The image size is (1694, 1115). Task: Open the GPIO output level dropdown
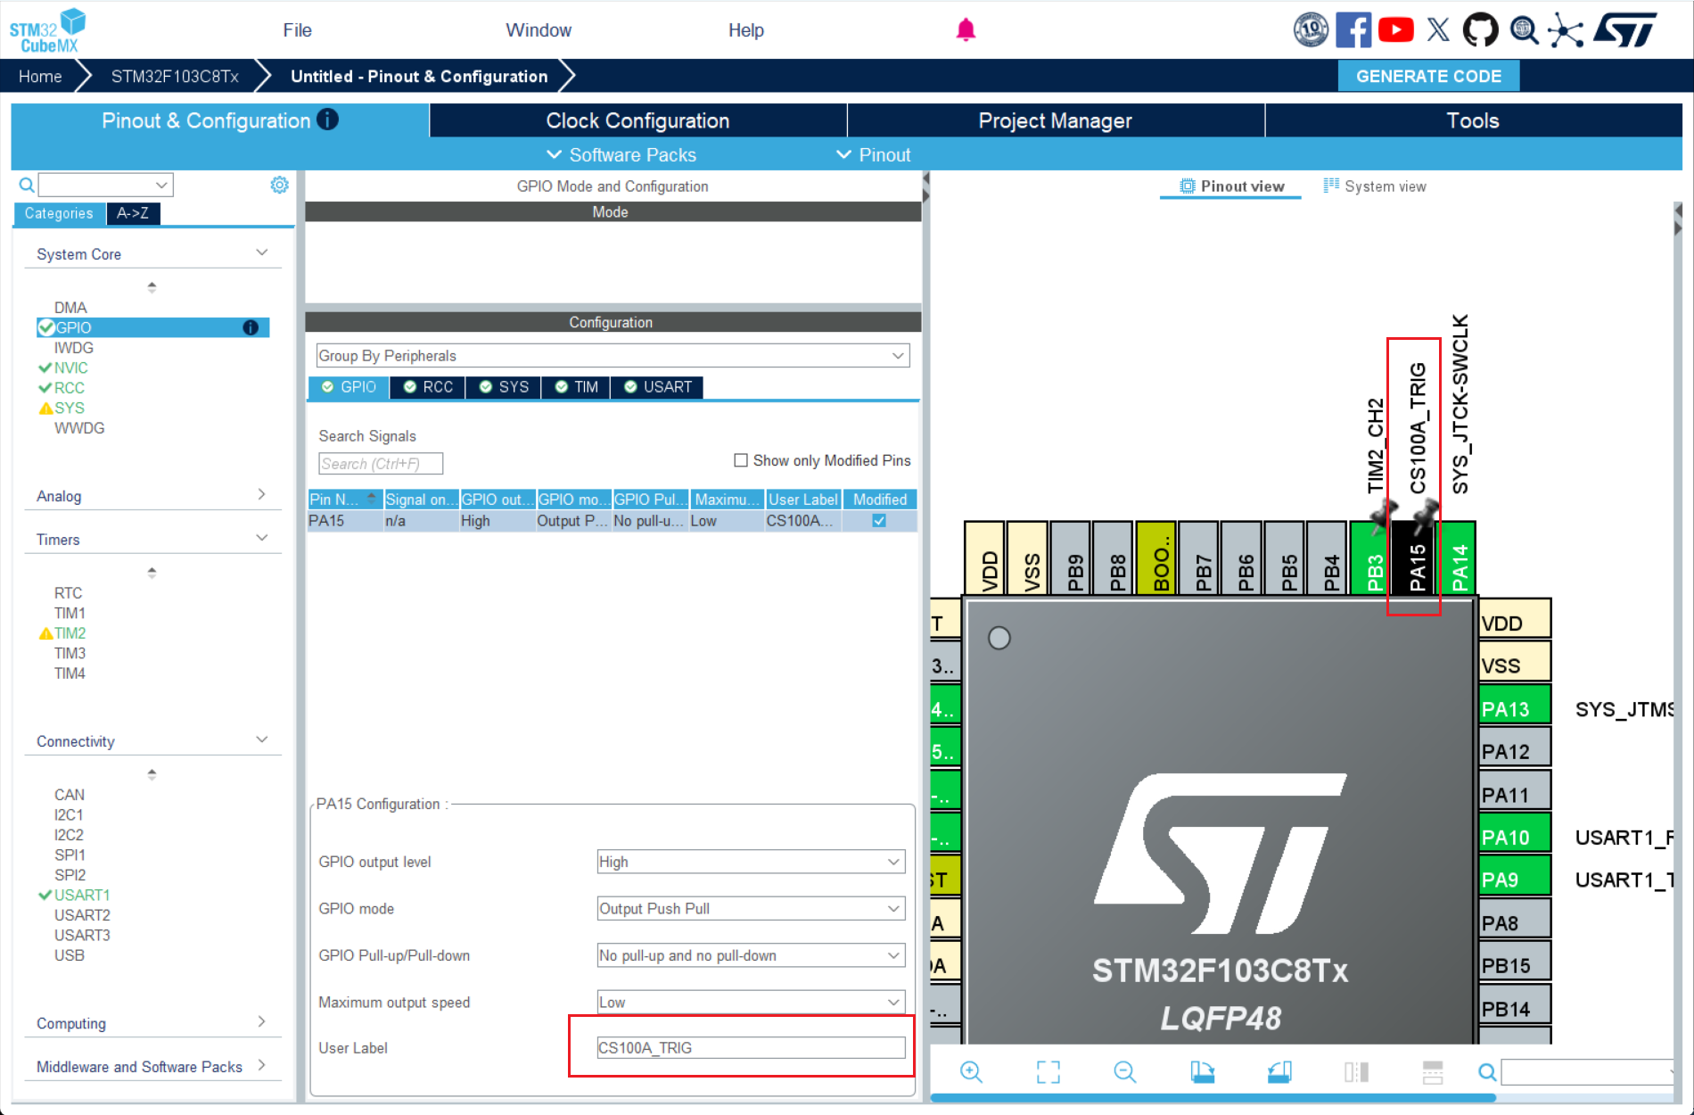(x=751, y=862)
